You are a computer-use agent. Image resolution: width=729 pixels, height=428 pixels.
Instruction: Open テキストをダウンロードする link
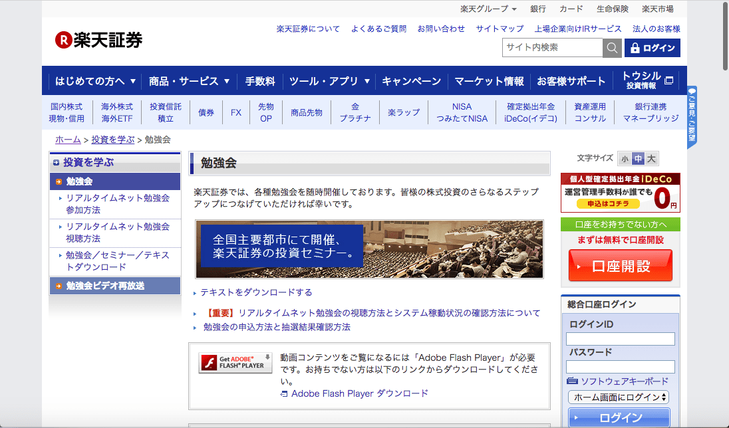[256, 292]
